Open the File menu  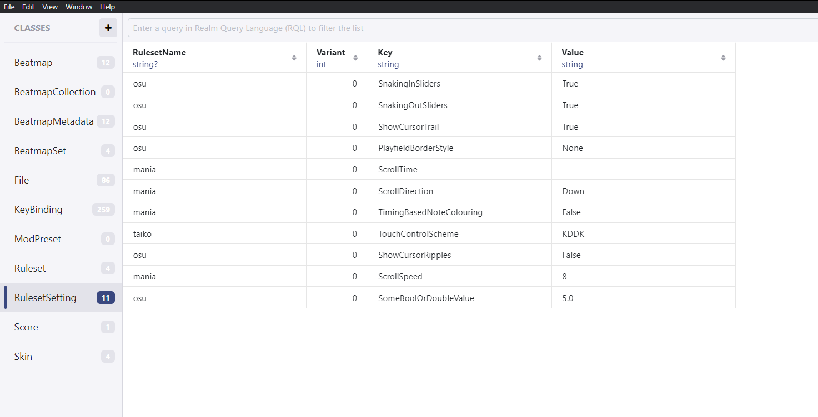(9, 7)
